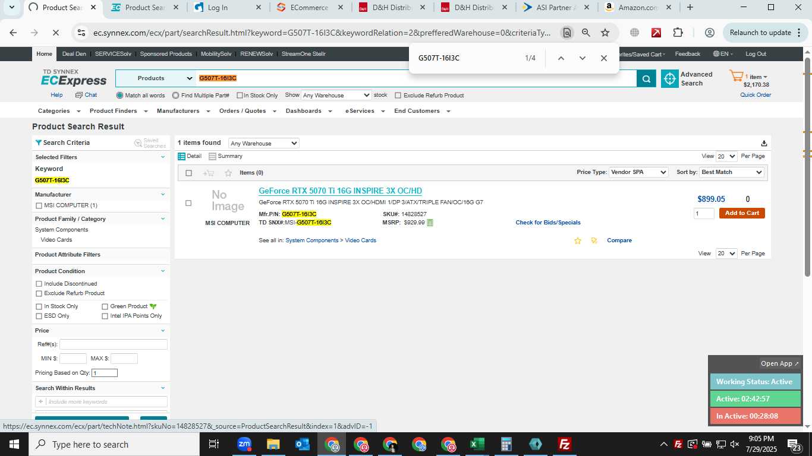Open the Orders / Quotes menu
The width and height of the screenshot is (812, 456).
[x=247, y=111]
